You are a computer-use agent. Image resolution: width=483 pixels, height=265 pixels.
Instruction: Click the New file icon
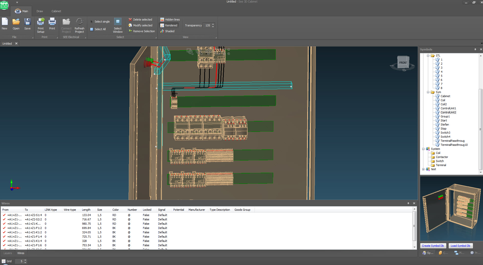[5, 22]
